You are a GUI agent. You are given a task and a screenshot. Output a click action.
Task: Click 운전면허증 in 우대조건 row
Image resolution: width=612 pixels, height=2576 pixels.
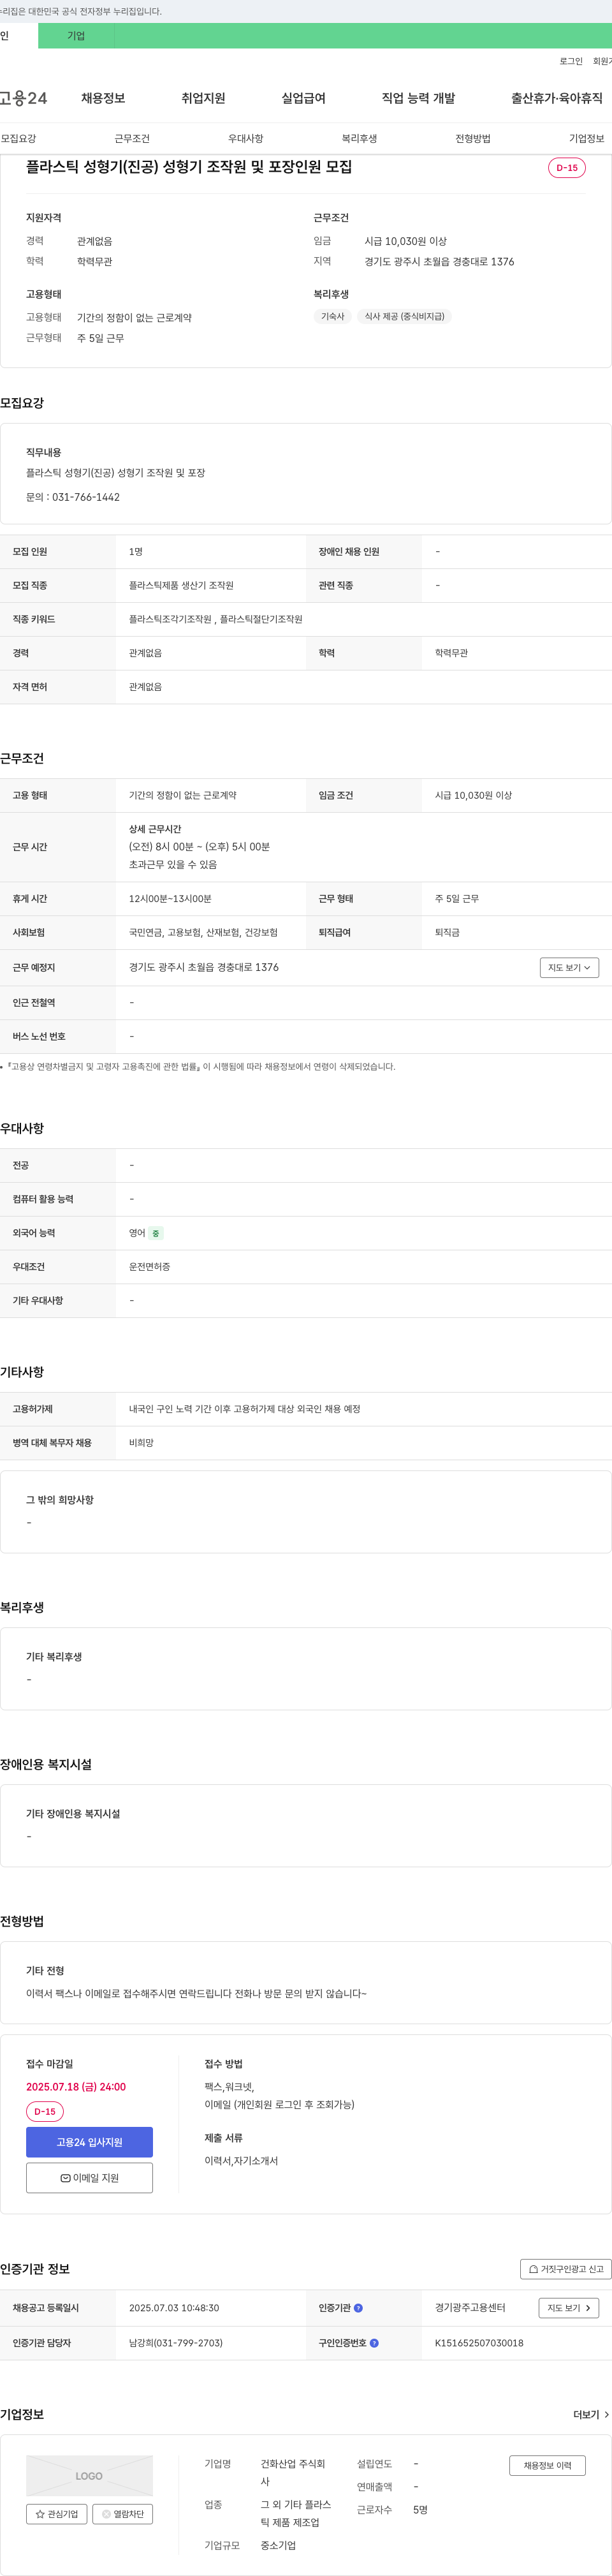click(149, 1267)
